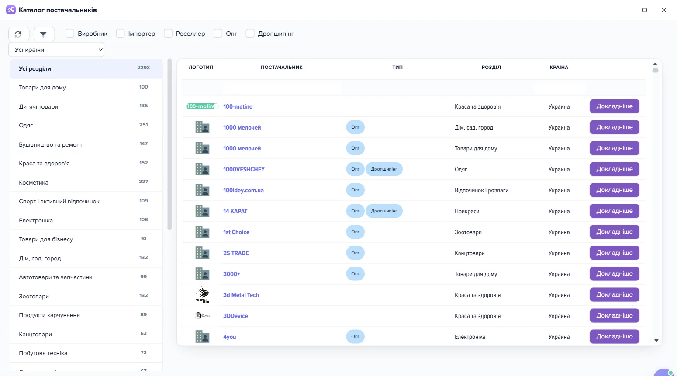Screen dimensions: 677x376
Task: Tick the Опт checkbox
Action: coord(218,34)
